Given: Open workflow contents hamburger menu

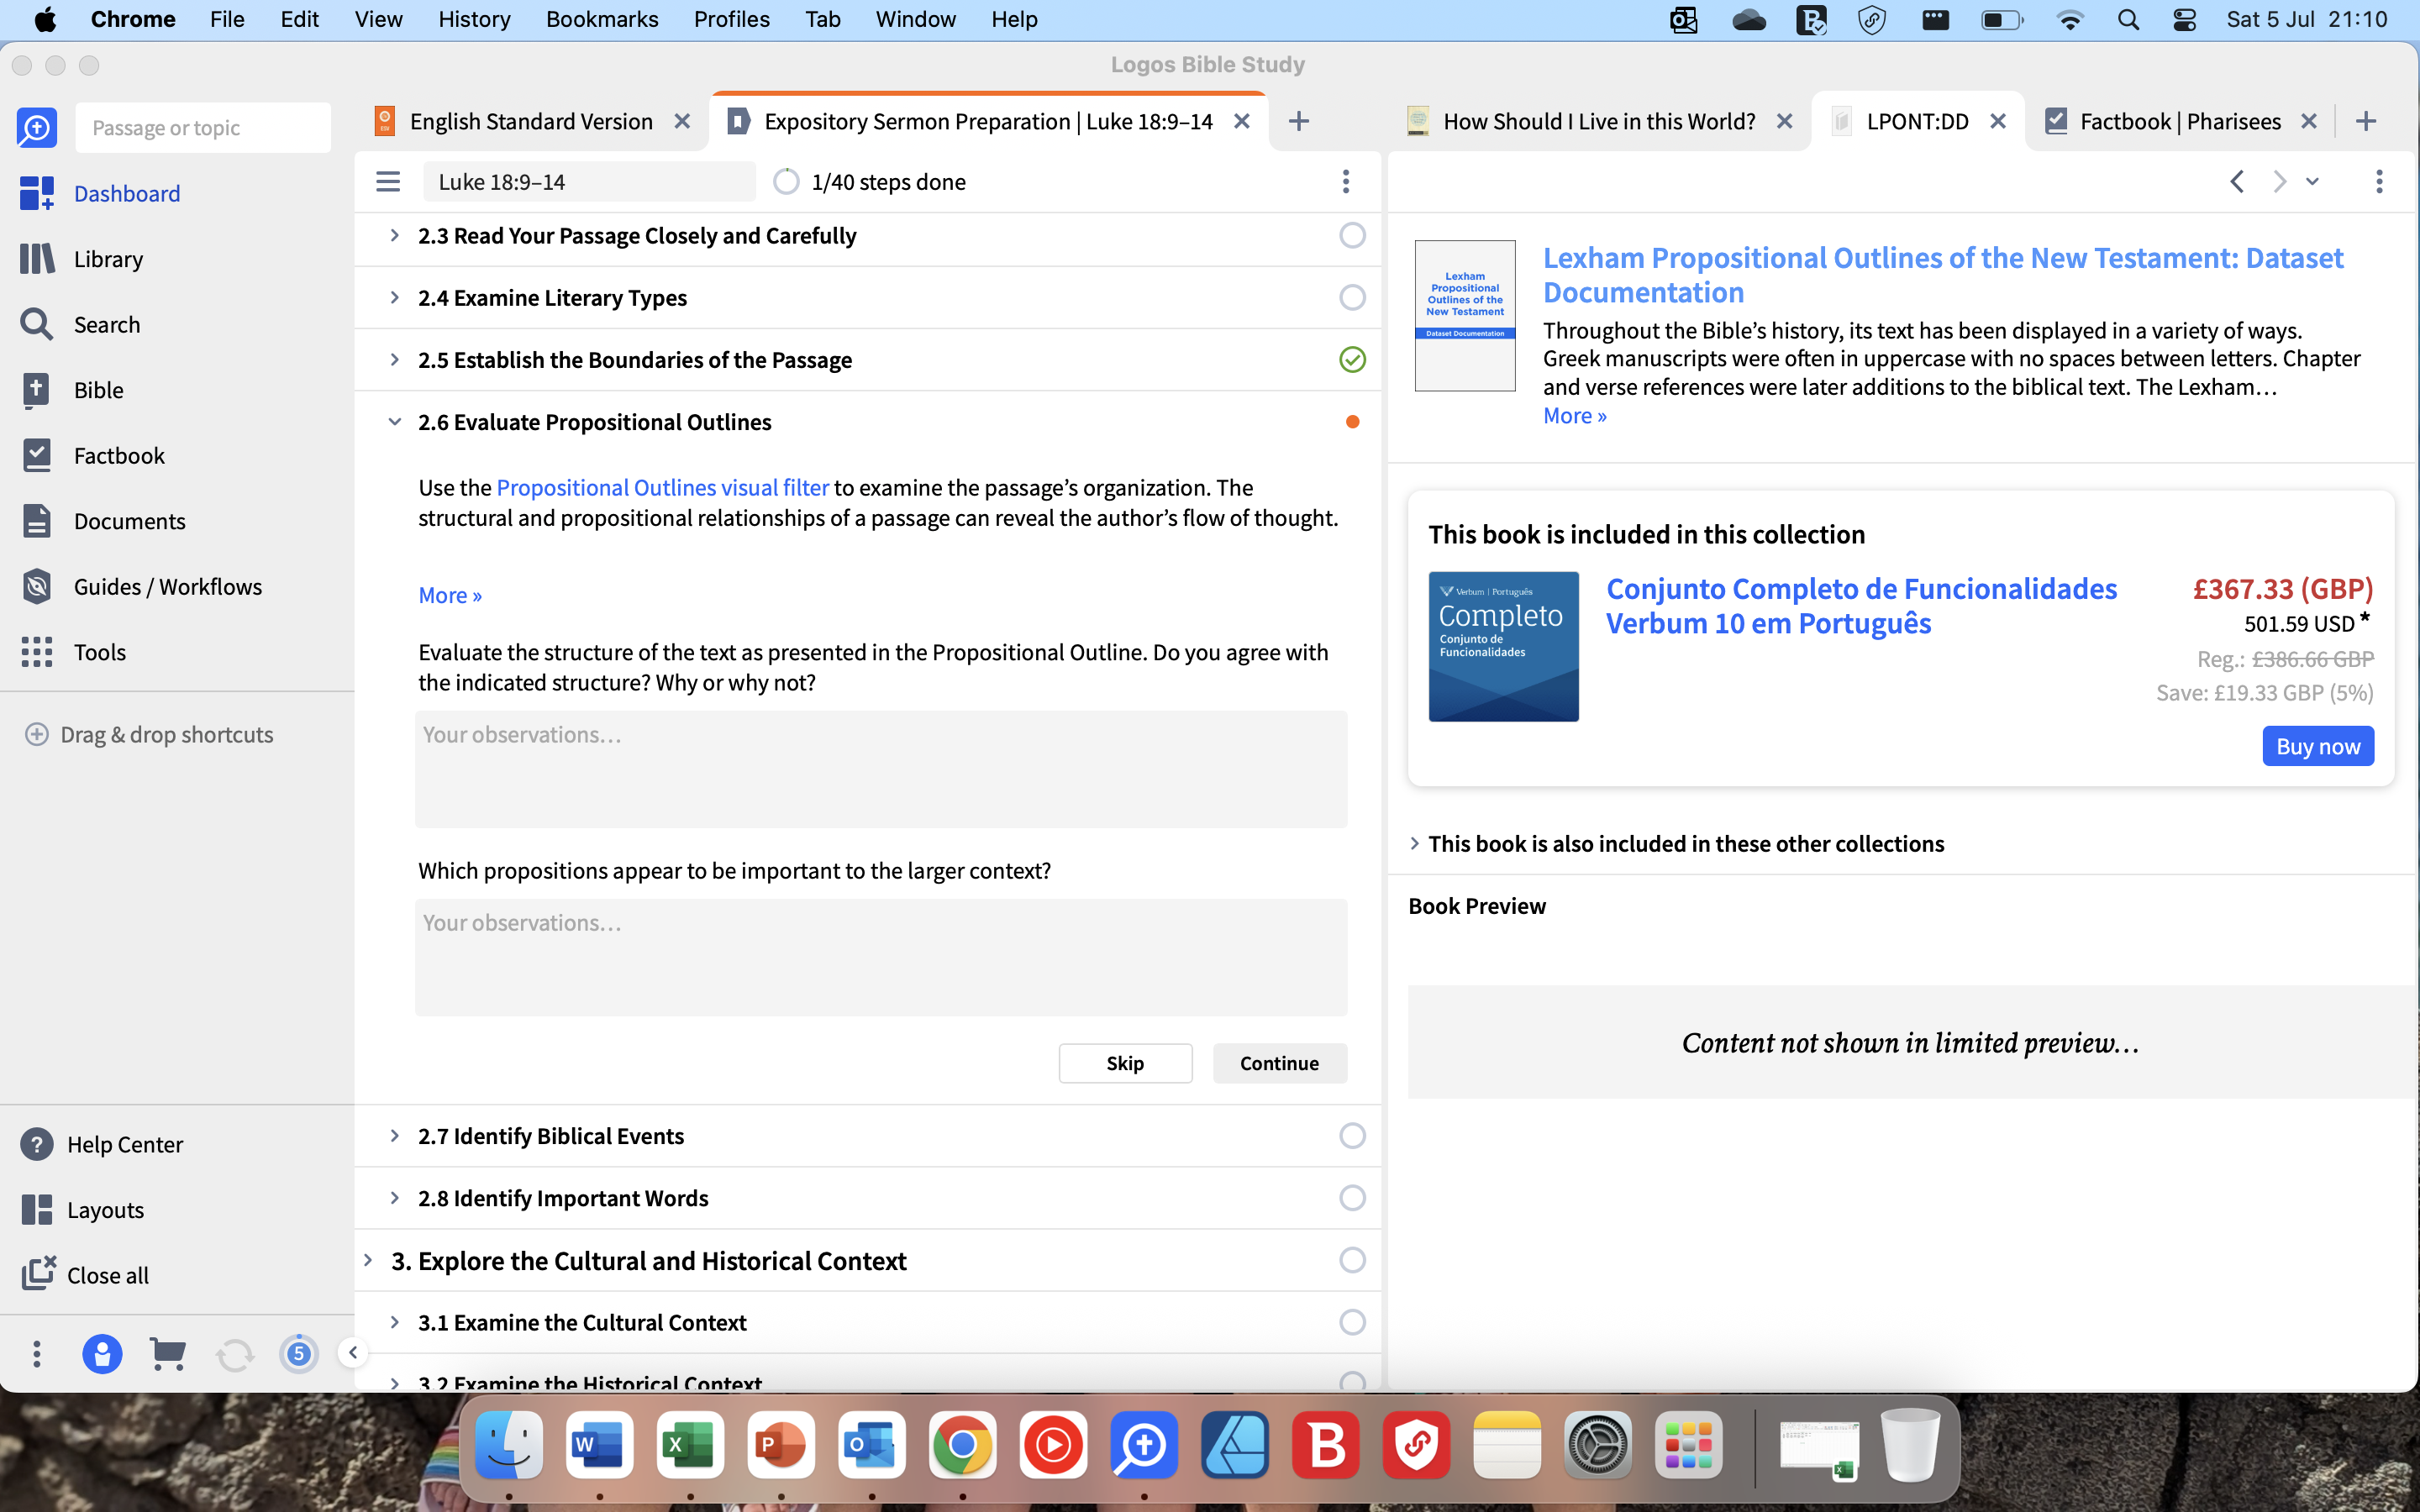Looking at the screenshot, I should (388, 181).
